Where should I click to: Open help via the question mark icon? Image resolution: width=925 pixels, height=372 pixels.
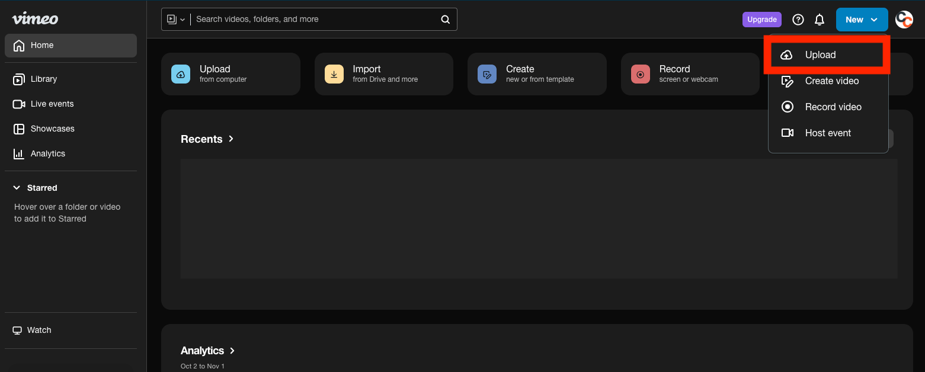click(x=798, y=20)
